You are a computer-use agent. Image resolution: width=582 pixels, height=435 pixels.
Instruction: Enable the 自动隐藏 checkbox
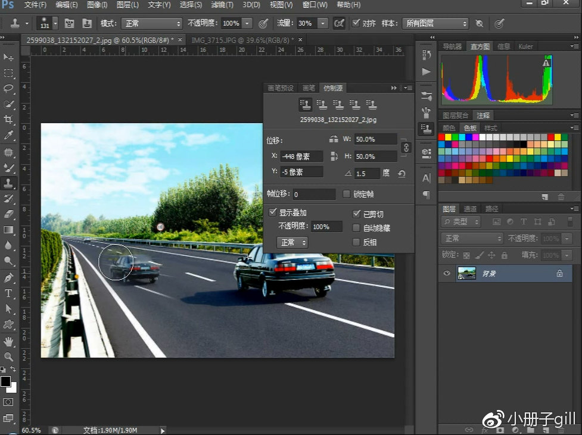pyautogui.click(x=356, y=228)
